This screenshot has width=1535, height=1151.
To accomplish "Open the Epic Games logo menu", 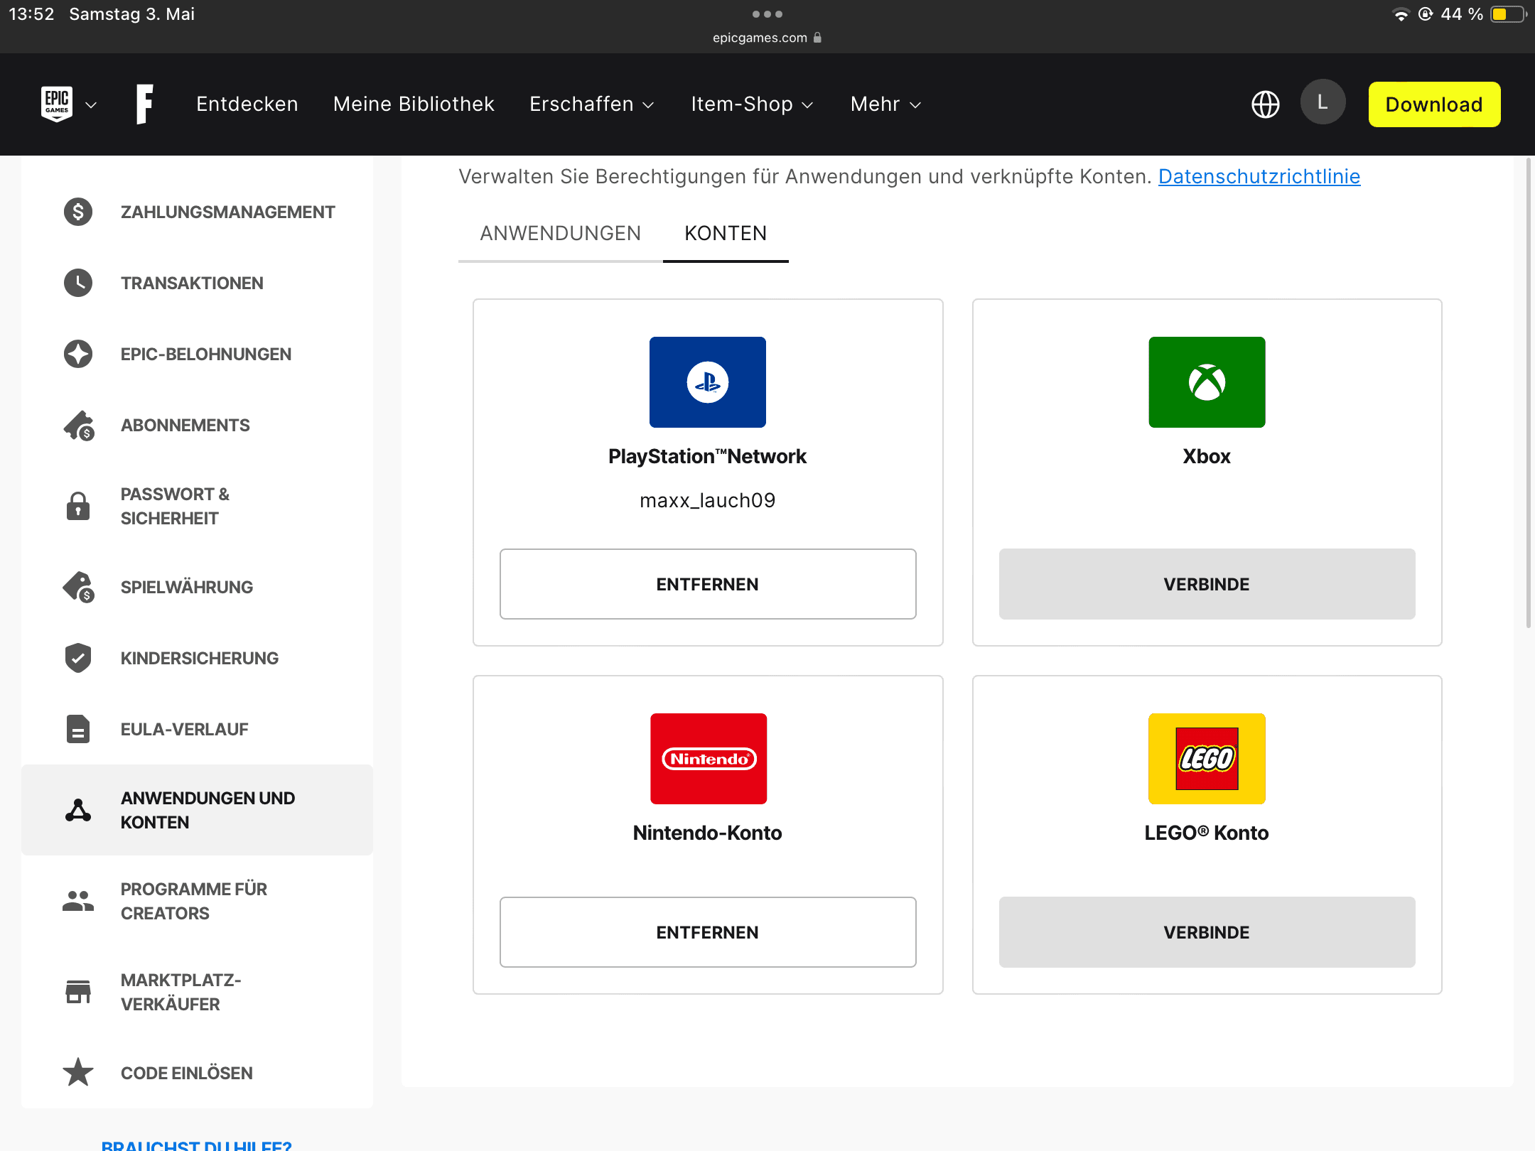I will pos(57,104).
